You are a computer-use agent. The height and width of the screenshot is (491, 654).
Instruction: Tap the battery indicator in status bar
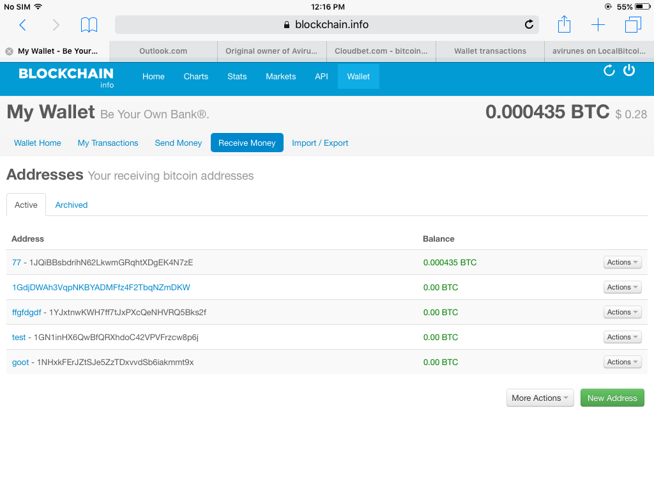[643, 6]
